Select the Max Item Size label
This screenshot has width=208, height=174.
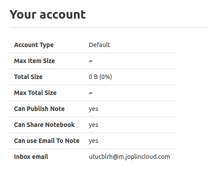pos(35,61)
